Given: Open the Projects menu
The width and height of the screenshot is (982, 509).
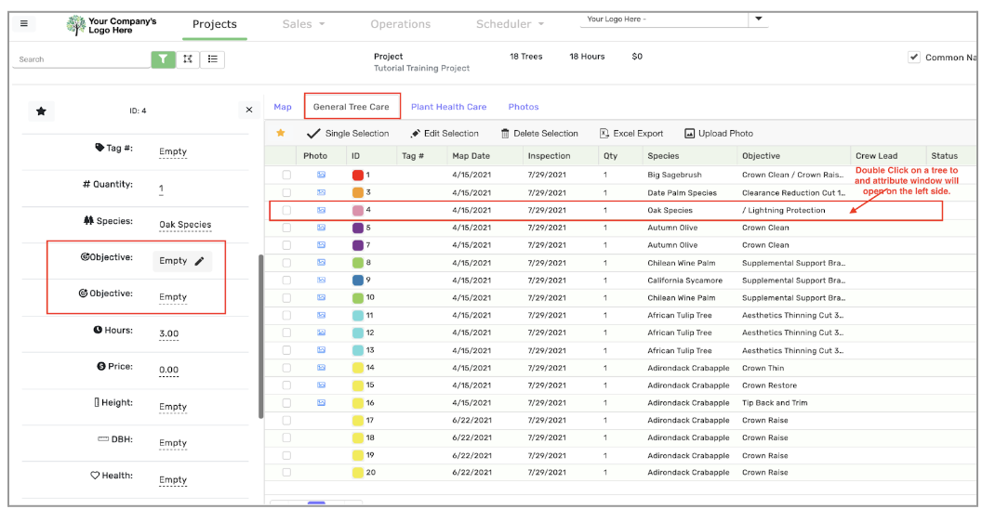Looking at the screenshot, I should (x=214, y=24).
